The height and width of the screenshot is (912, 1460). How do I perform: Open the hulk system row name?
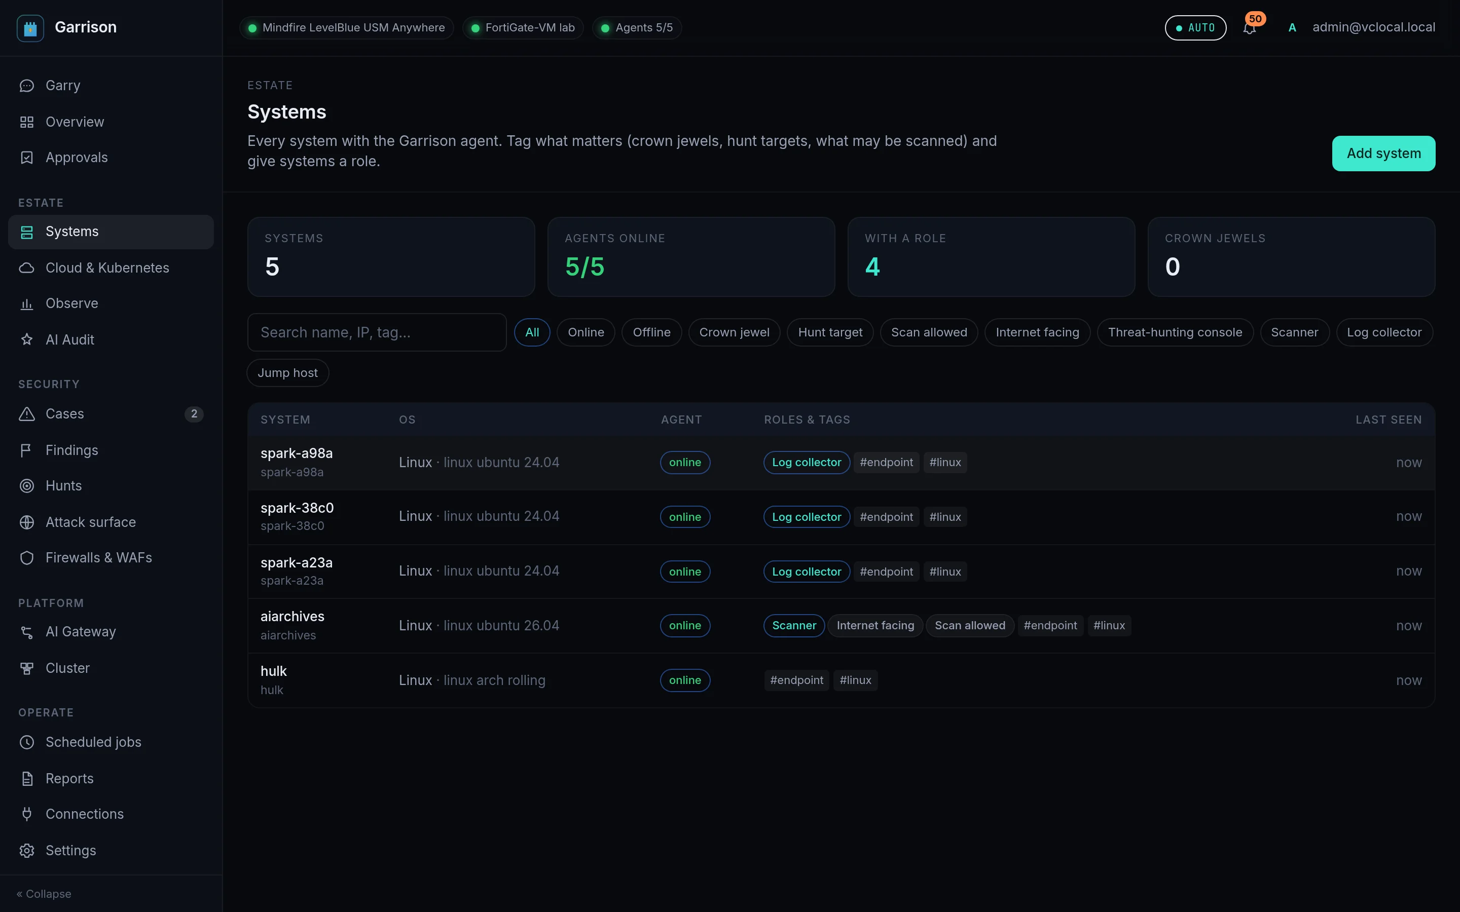coord(274,671)
